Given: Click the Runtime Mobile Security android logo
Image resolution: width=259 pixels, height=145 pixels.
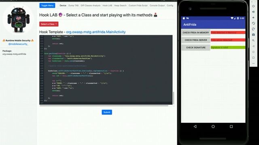Looking at the screenshot, I should click(18, 19).
